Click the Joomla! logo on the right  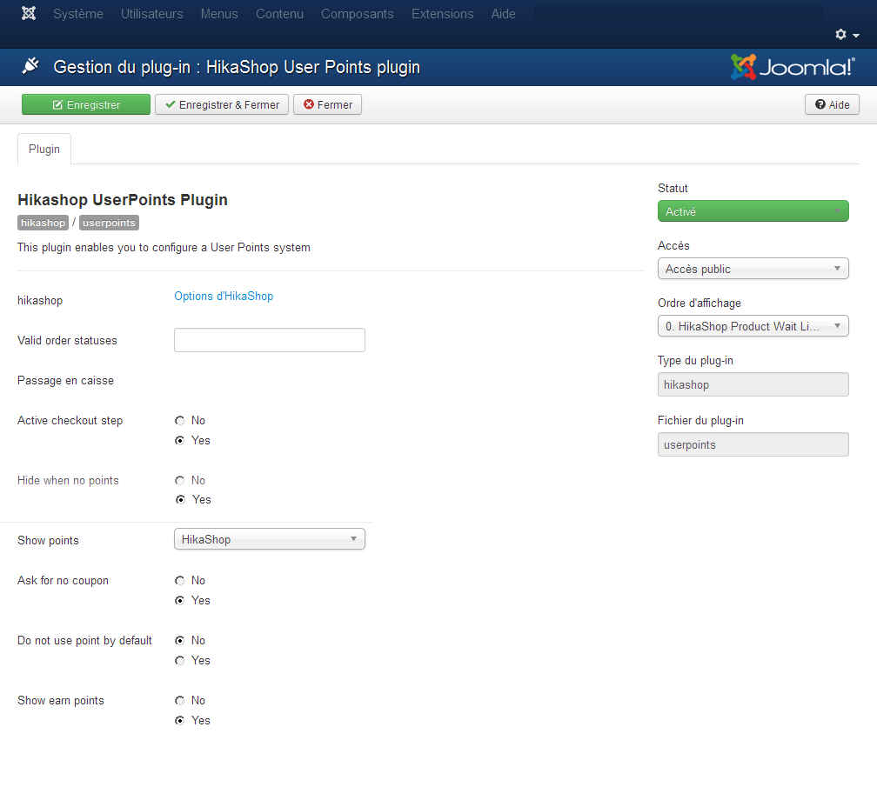click(x=793, y=67)
